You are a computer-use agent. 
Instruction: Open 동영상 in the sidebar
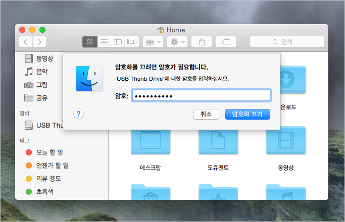[x=39, y=58]
